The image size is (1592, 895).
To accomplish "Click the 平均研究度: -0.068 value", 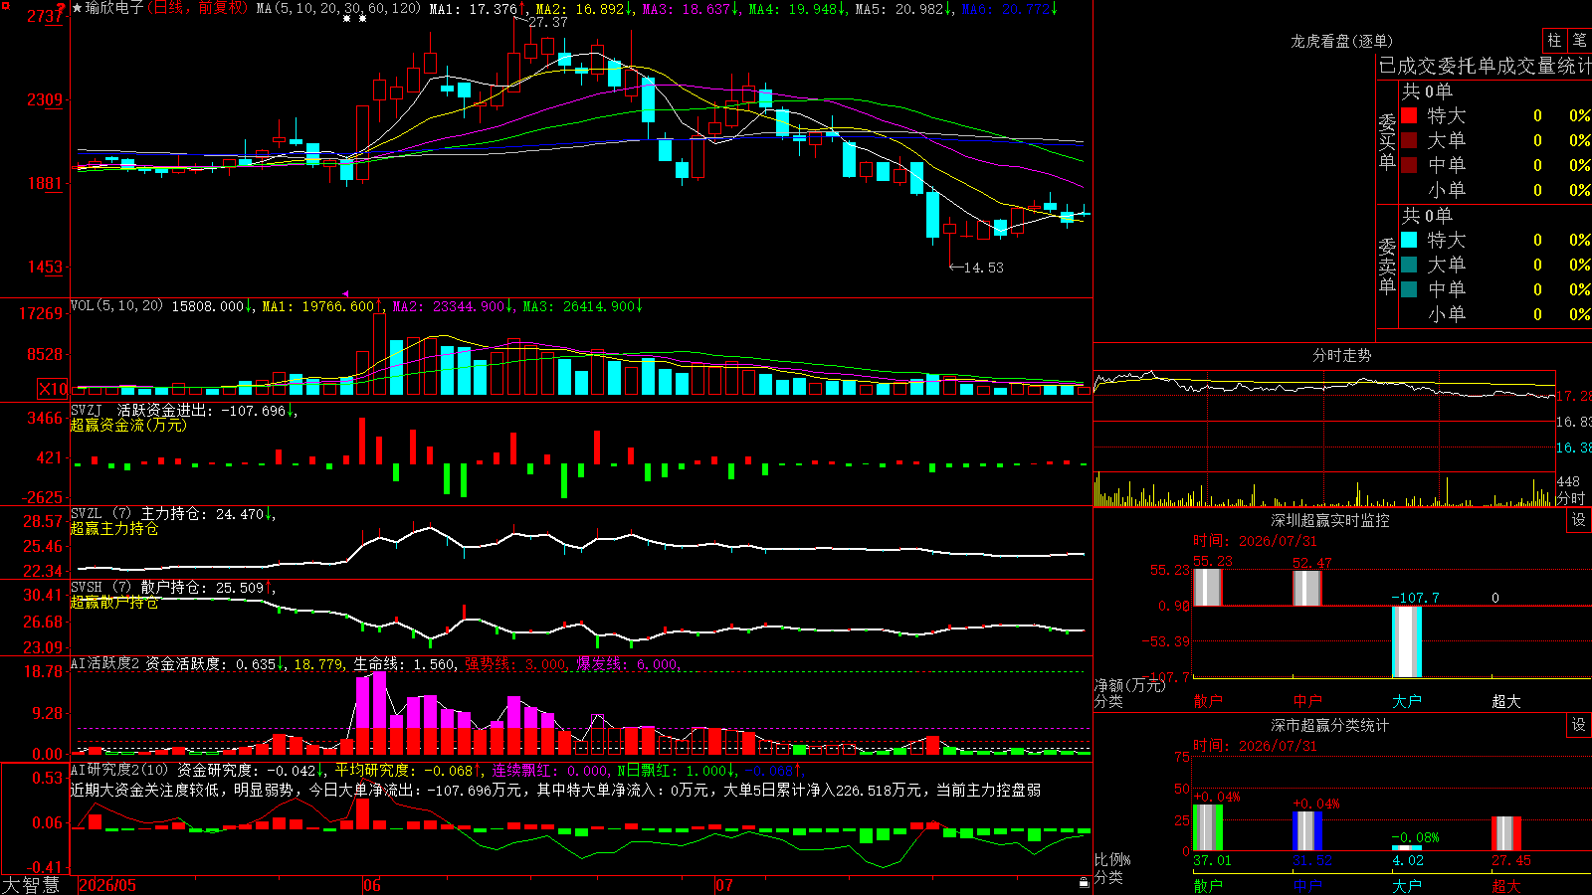I will 403,770.
